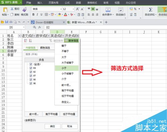Open the 数学成绩 column filter dropdown
The width and height of the screenshot is (167, 132).
tap(49, 36)
